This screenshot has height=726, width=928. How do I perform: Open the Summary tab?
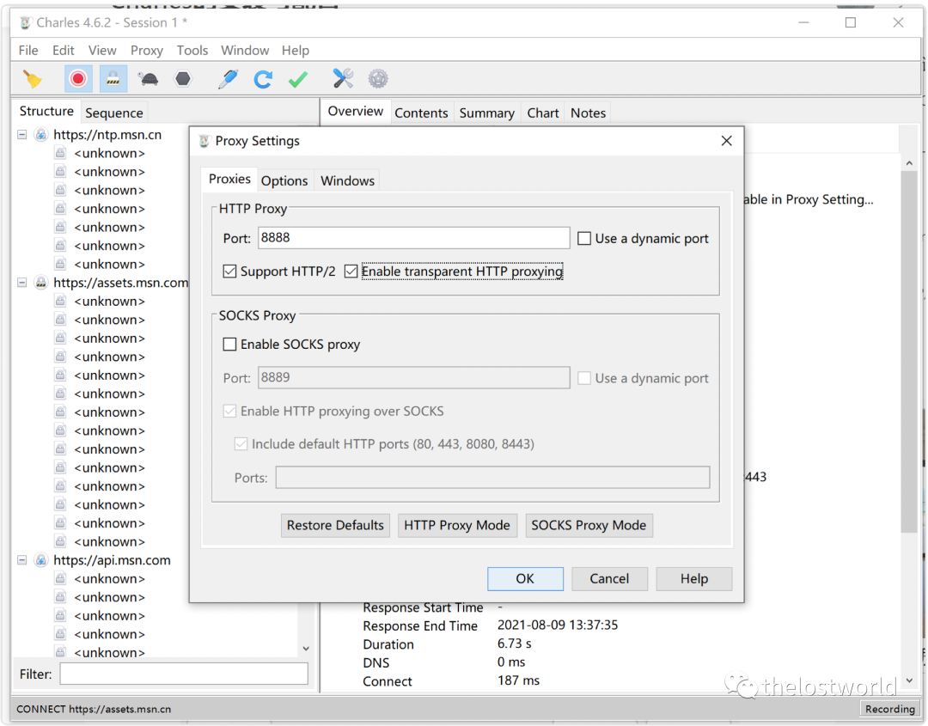487,113
